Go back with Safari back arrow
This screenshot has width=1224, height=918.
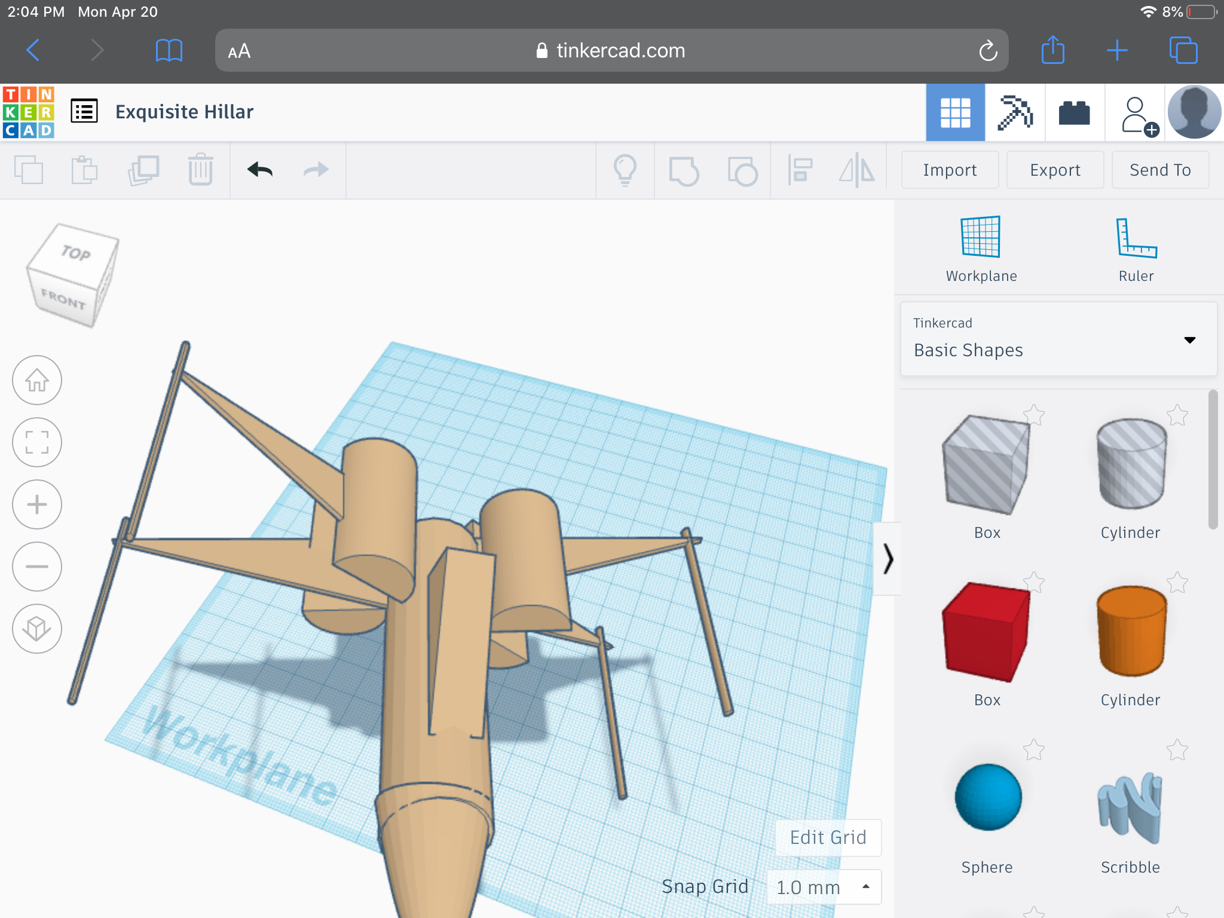[33, 50]
